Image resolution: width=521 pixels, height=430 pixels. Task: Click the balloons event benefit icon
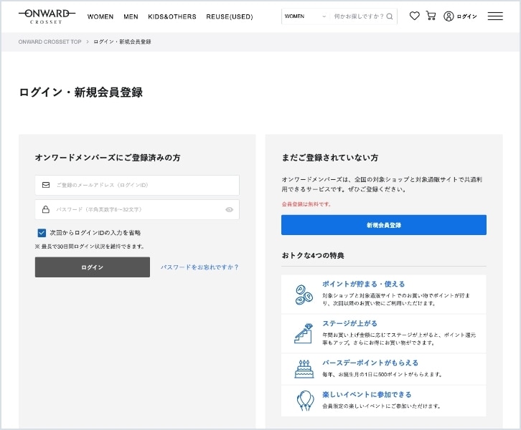(x=304, y=400)
